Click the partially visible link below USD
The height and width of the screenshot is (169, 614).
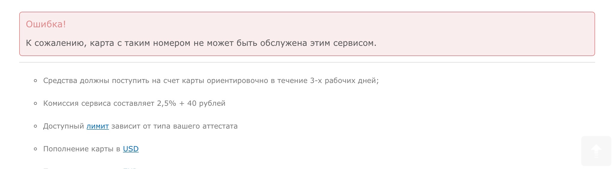(130, 168)
